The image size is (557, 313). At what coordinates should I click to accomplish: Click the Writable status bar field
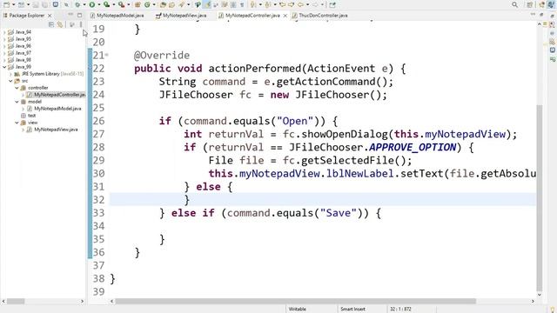pyautogui.click(x=298, y=310)
